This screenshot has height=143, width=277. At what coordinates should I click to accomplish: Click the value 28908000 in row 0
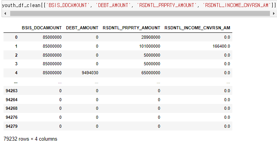pos(151,37)
